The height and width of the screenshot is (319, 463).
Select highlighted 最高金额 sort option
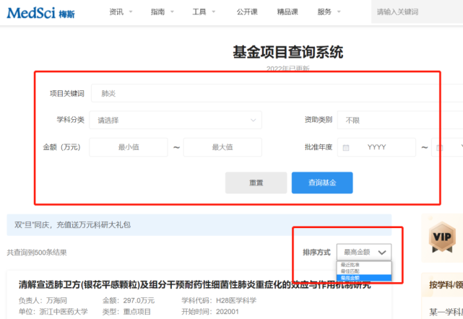(x=364, y=278)
